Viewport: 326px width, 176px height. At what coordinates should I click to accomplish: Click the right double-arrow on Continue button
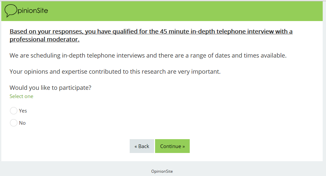[183, 146]
